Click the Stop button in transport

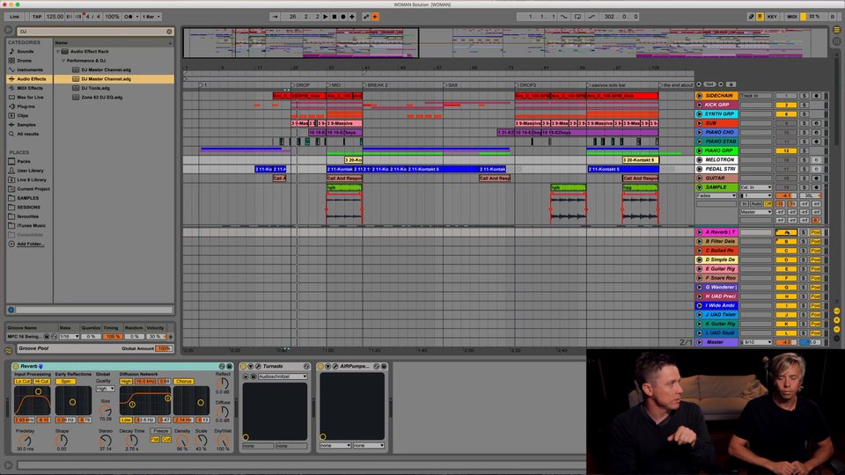tap(334, 17)
